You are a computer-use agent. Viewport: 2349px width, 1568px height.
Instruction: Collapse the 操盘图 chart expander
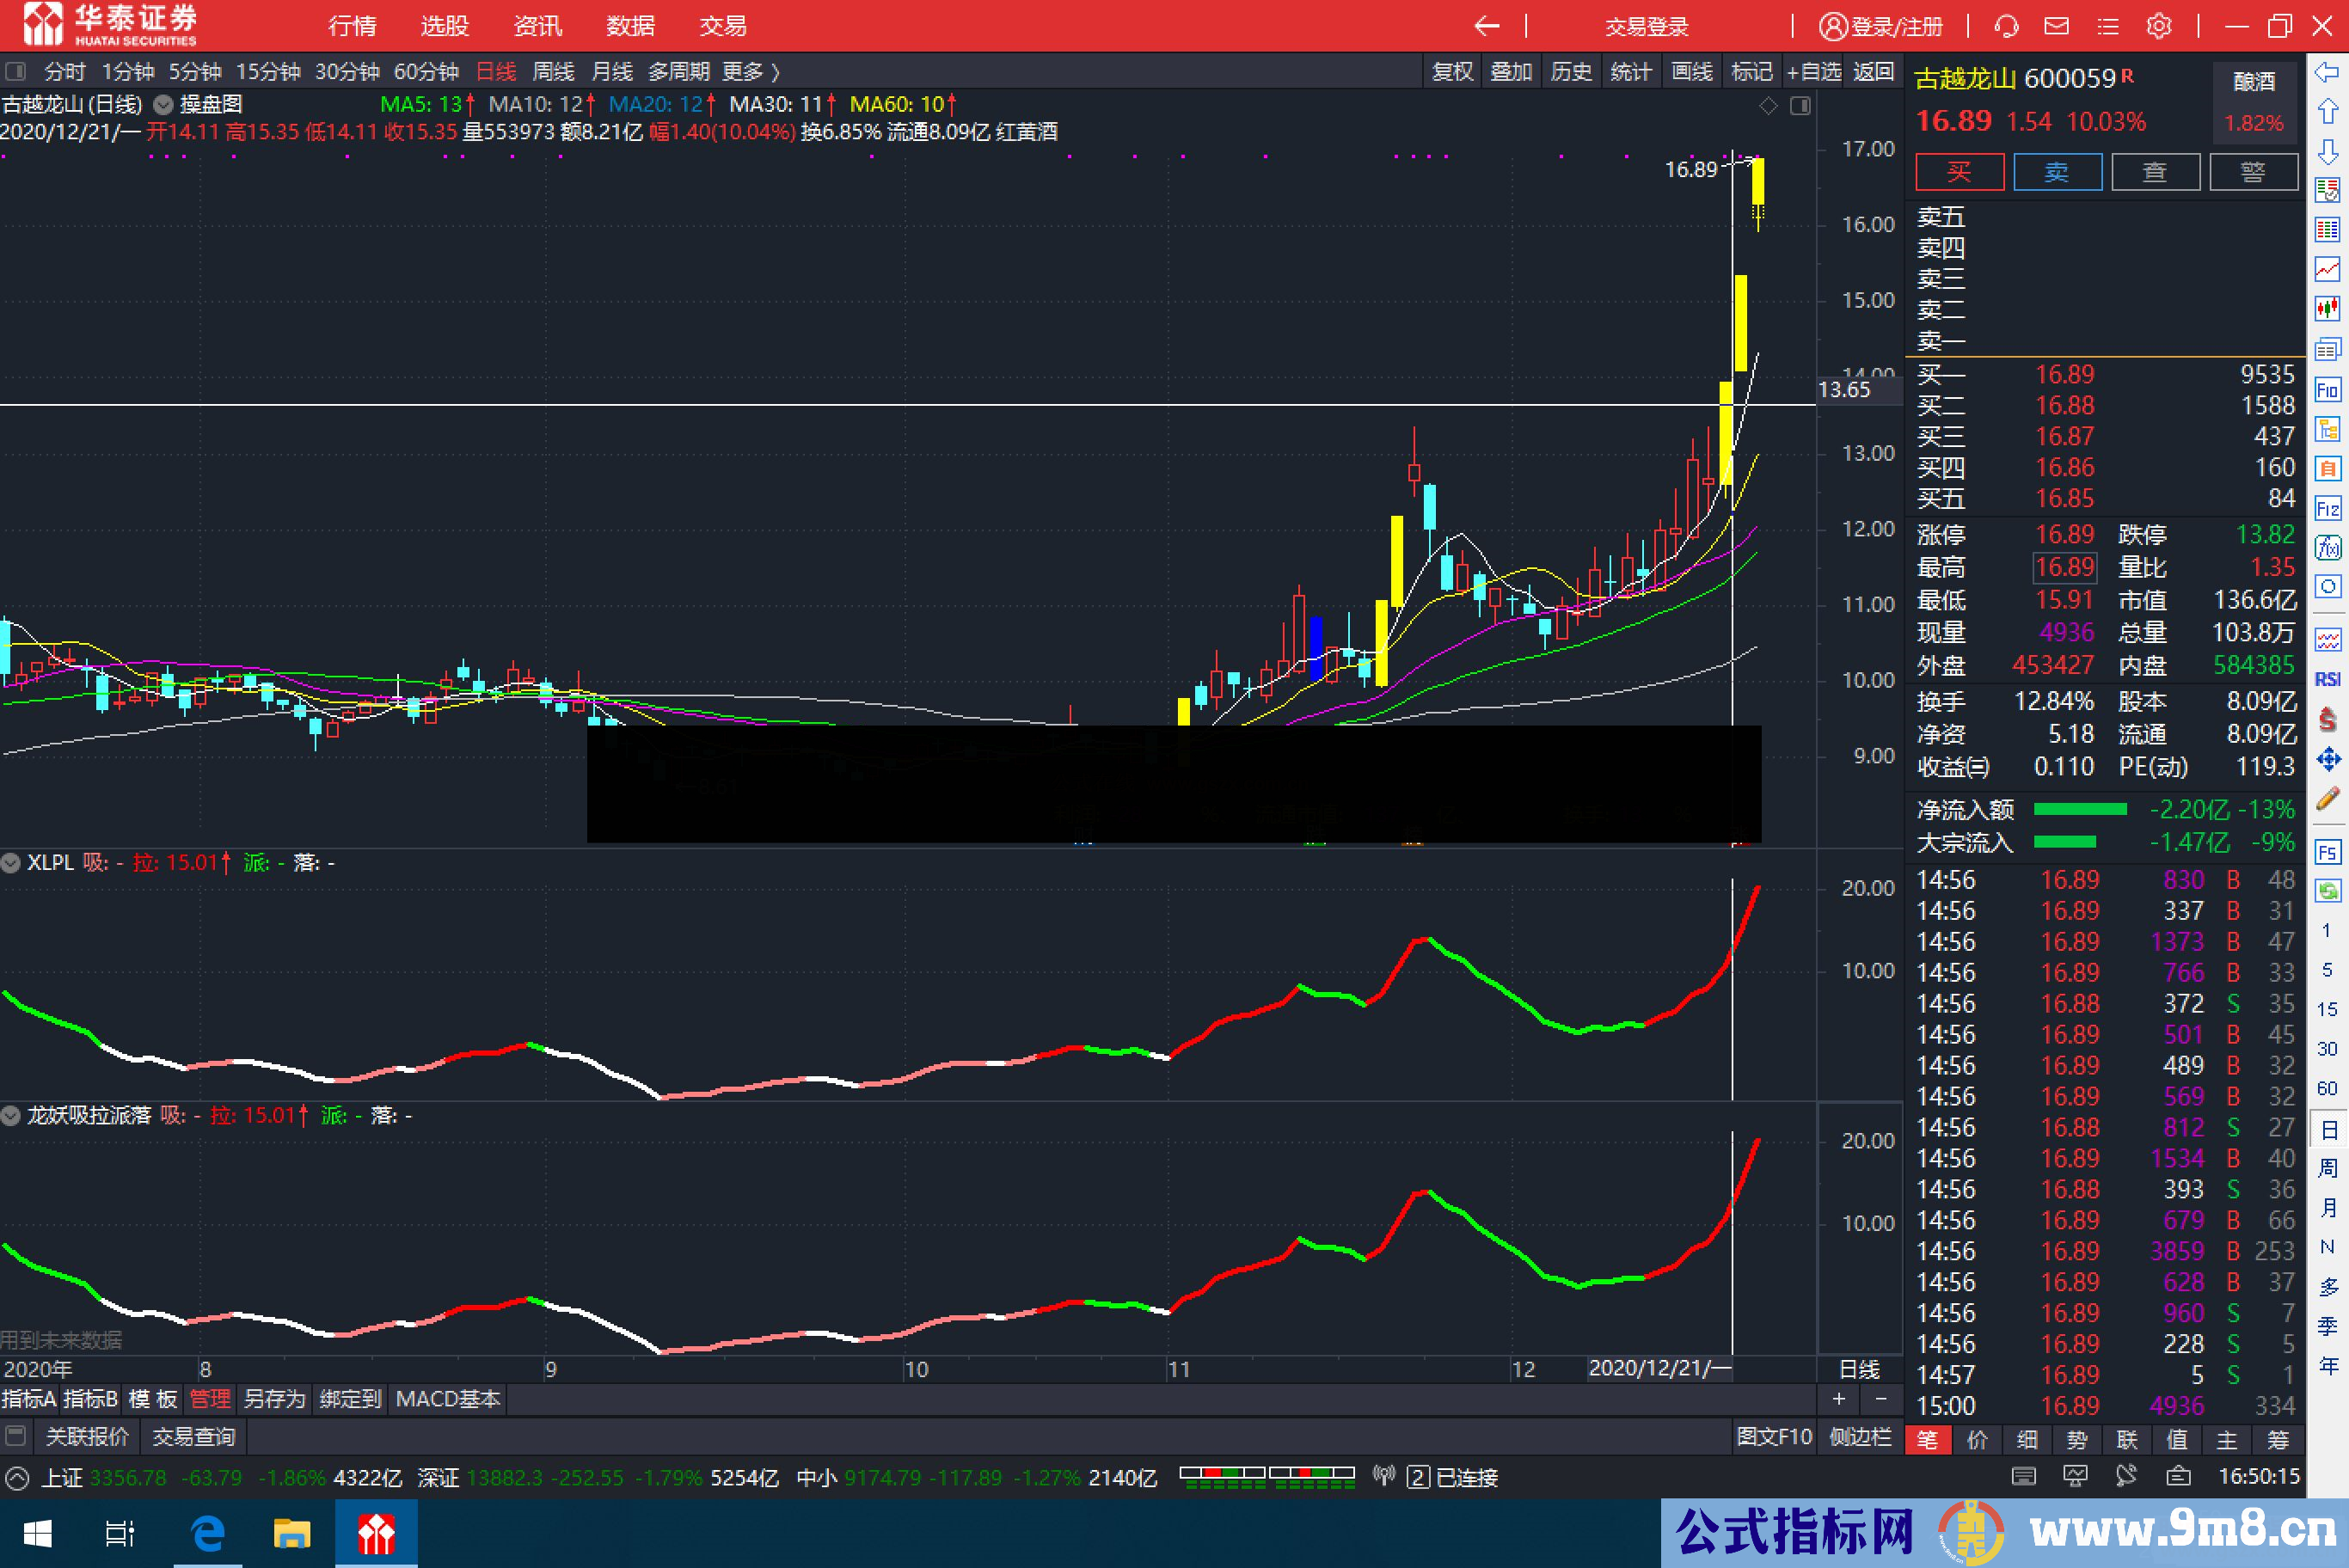tap(162, 104)
